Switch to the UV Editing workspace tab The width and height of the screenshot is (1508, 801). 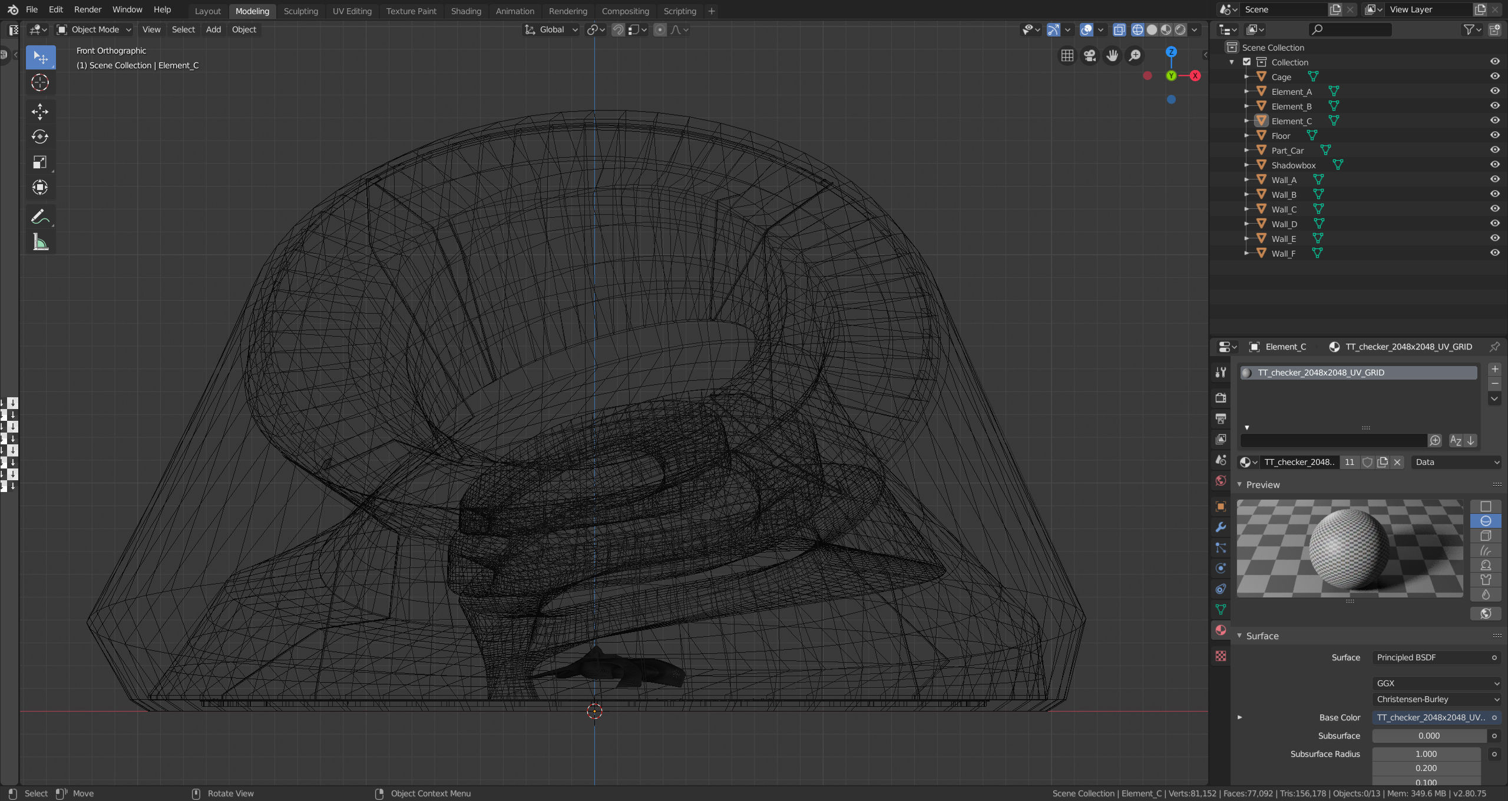[x=352, y=11]
